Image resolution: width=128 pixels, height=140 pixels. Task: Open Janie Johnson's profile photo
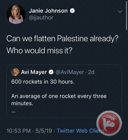[x=16, y=14]
